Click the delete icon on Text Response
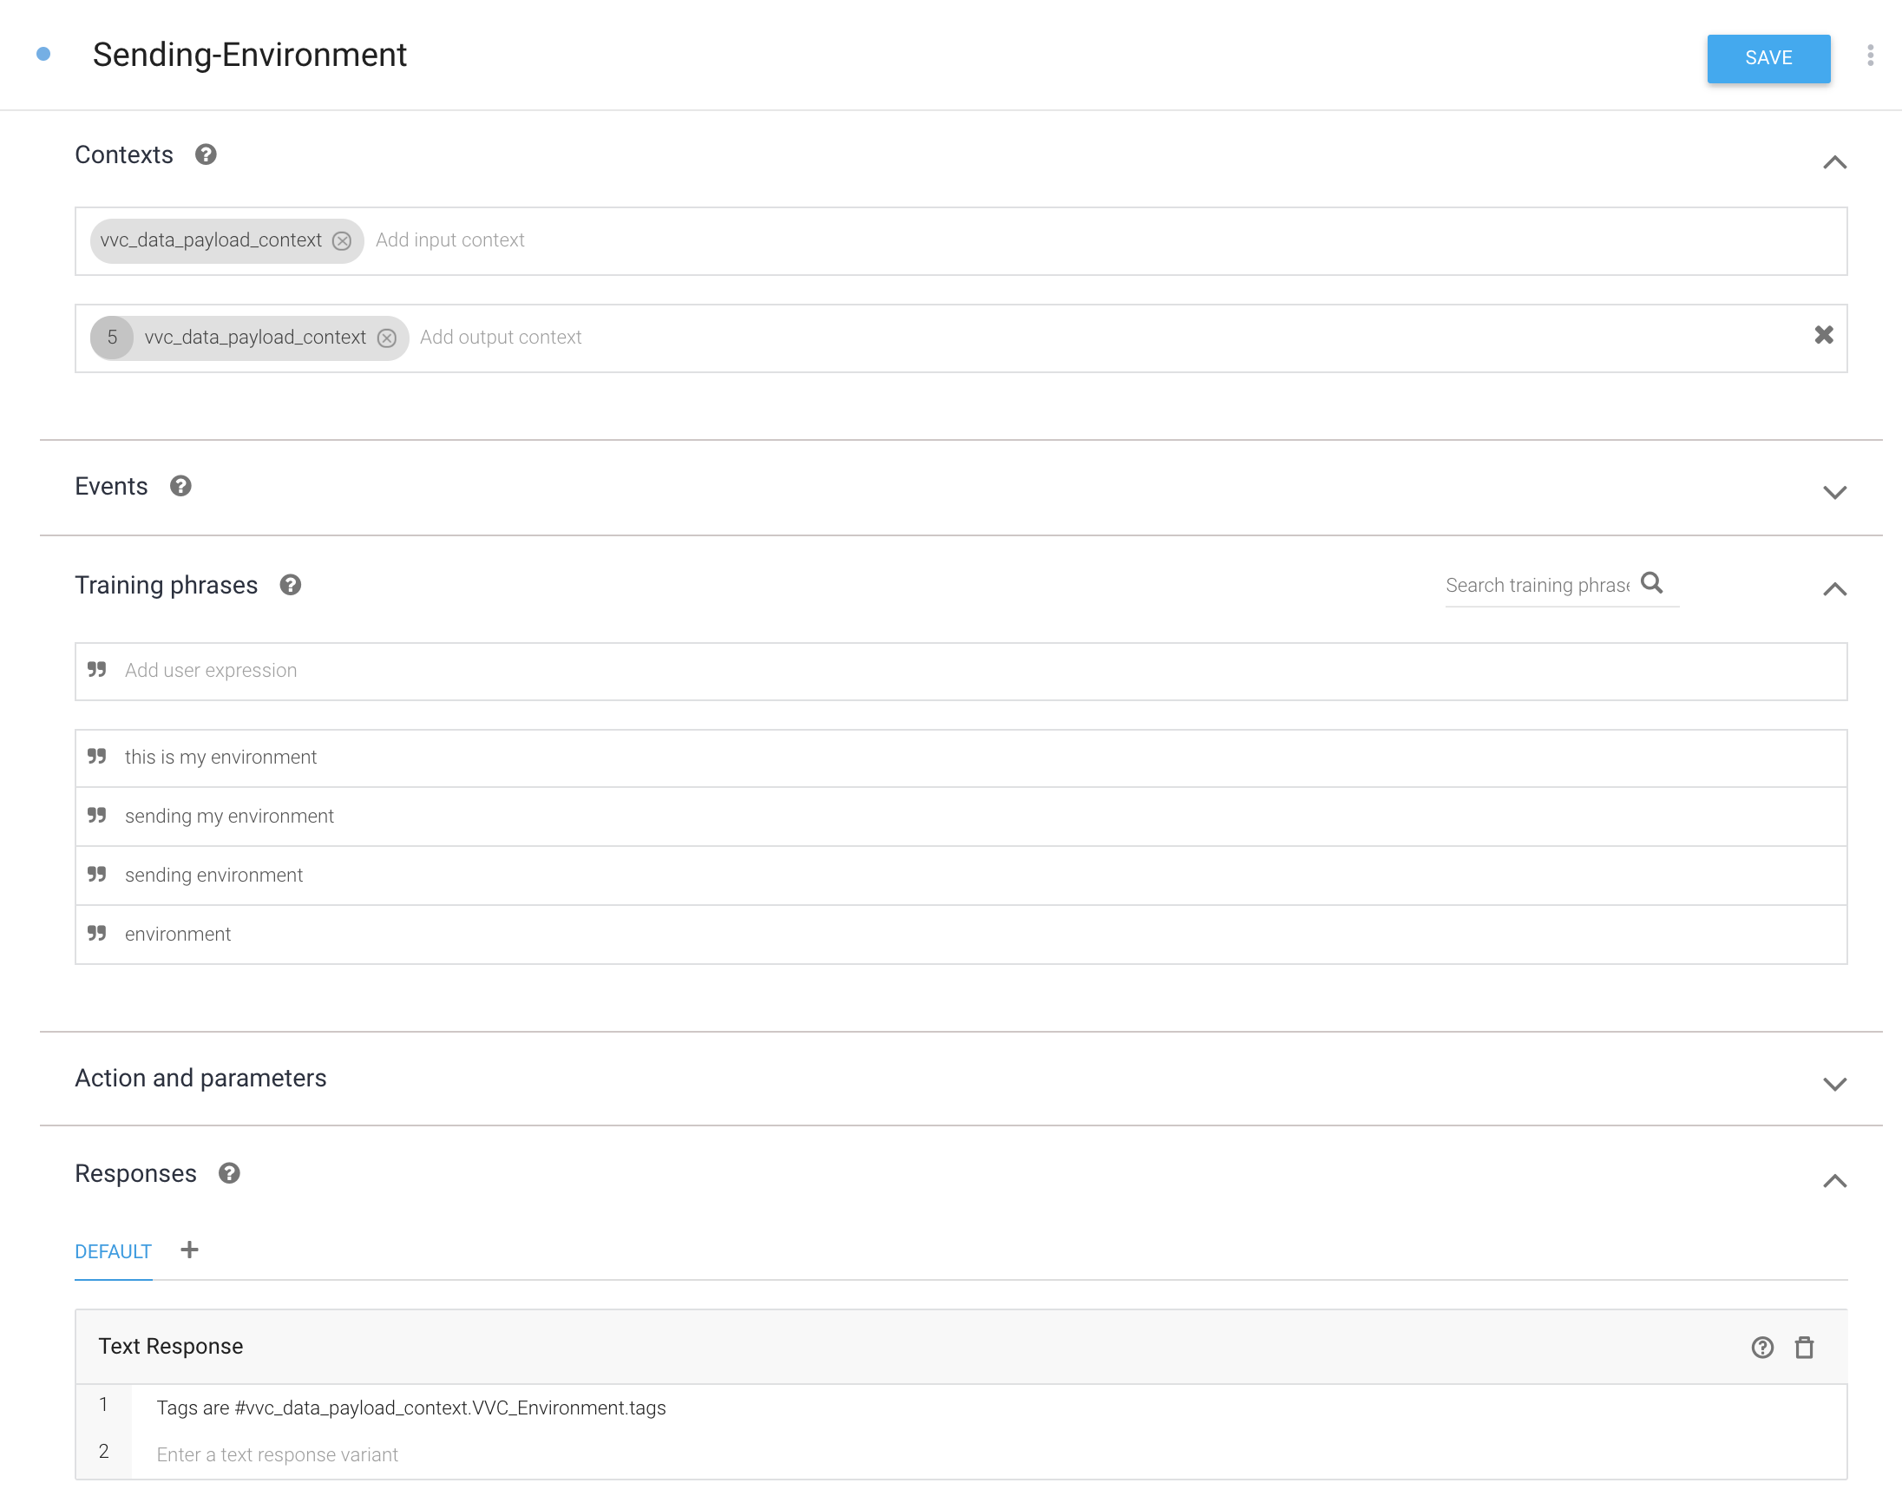This screenshot has width=1902, height=1496. coord(1803,1346)
